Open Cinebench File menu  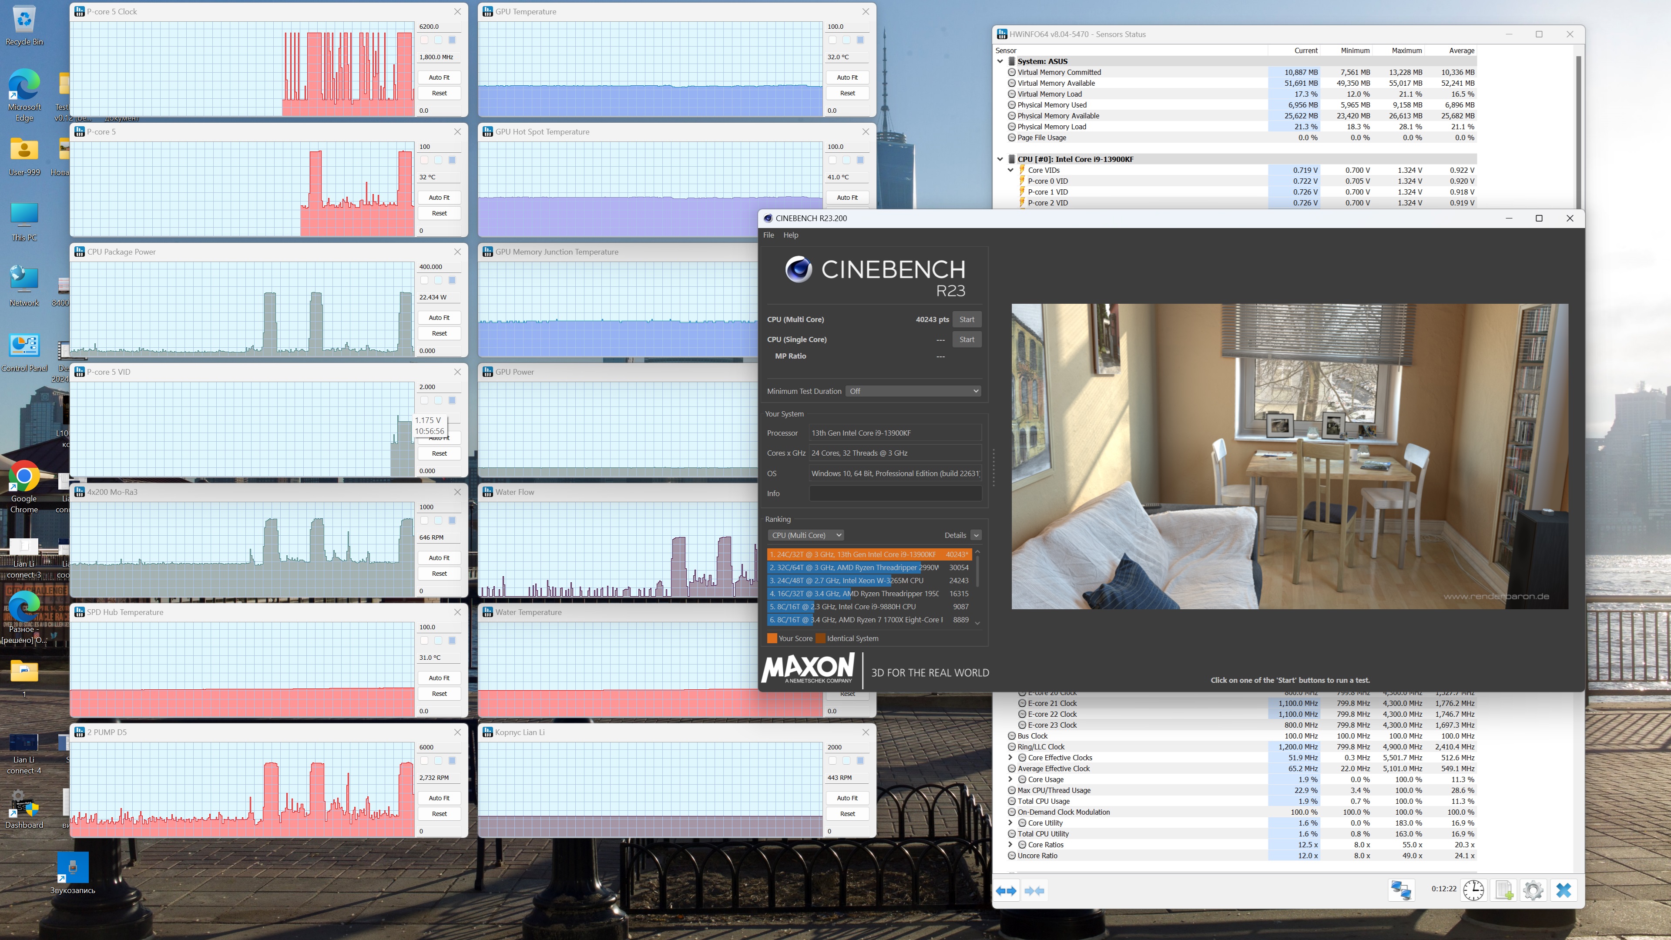pos(768,235)
